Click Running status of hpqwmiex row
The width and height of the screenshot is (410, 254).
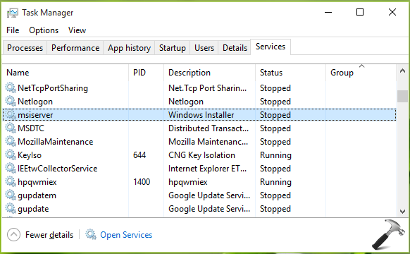click(x=275, y=182)
